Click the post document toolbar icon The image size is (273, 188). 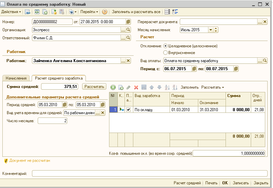(54, 12)
